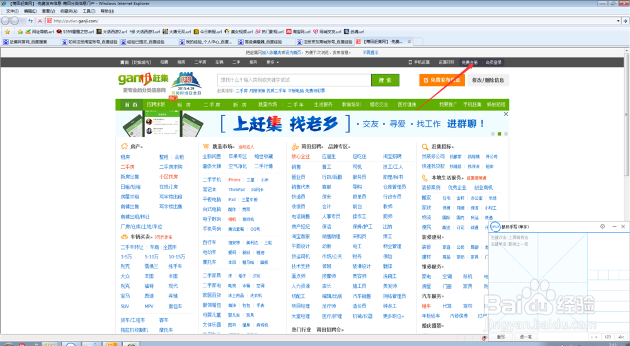The height and width of the screenshot is (346, 630).
Task: Open the 大唐无双.url bookmark
Action: coord(177,32)
